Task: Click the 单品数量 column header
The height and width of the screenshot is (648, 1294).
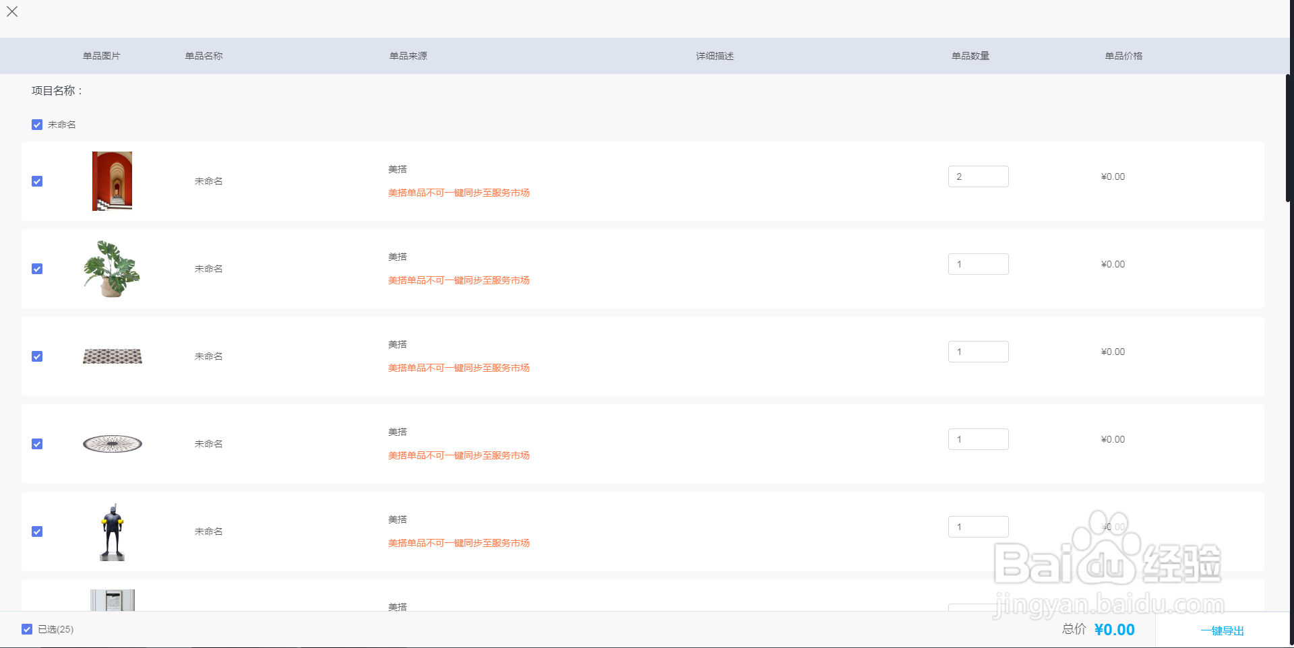Action: 970,56
